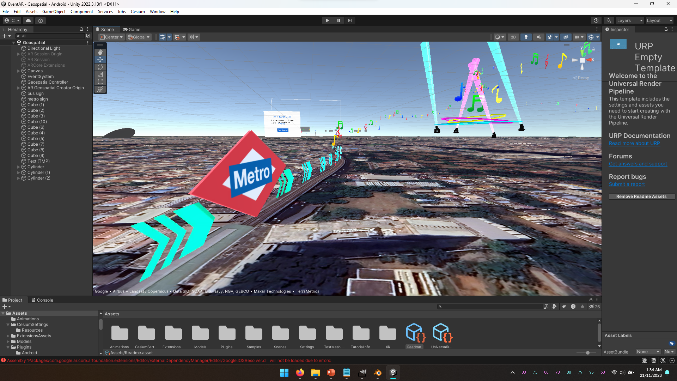Toggle hidden objects visibility in scene
677x381 pixels.
click(x=566, y=37)
